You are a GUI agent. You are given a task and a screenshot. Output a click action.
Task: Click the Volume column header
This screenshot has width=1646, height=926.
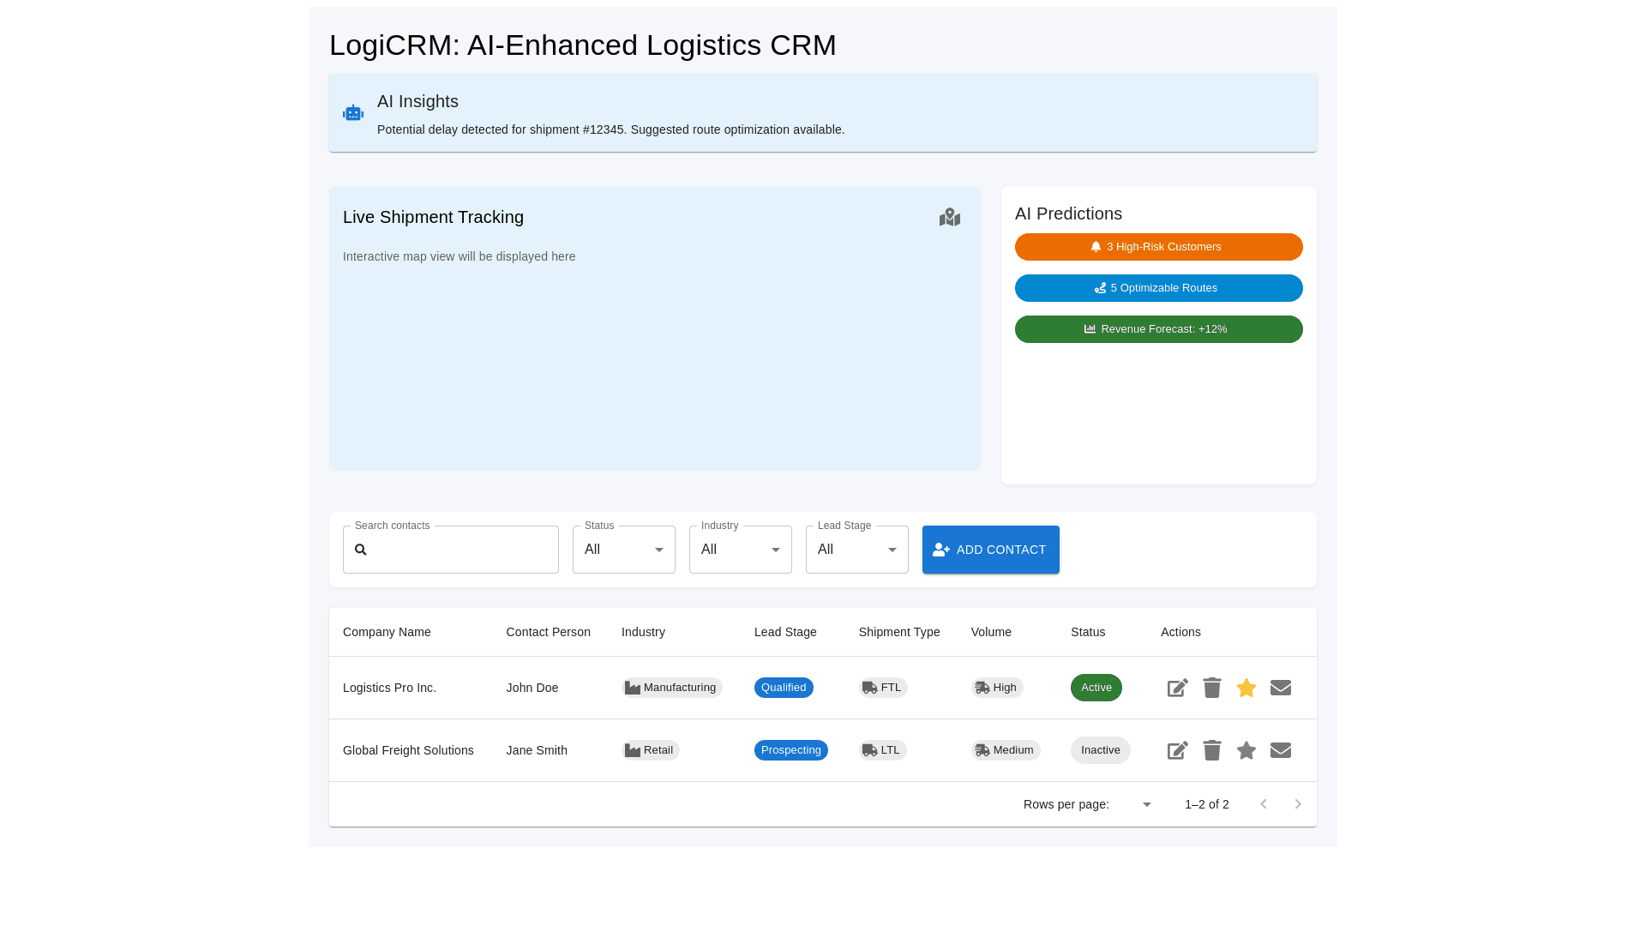991,632
